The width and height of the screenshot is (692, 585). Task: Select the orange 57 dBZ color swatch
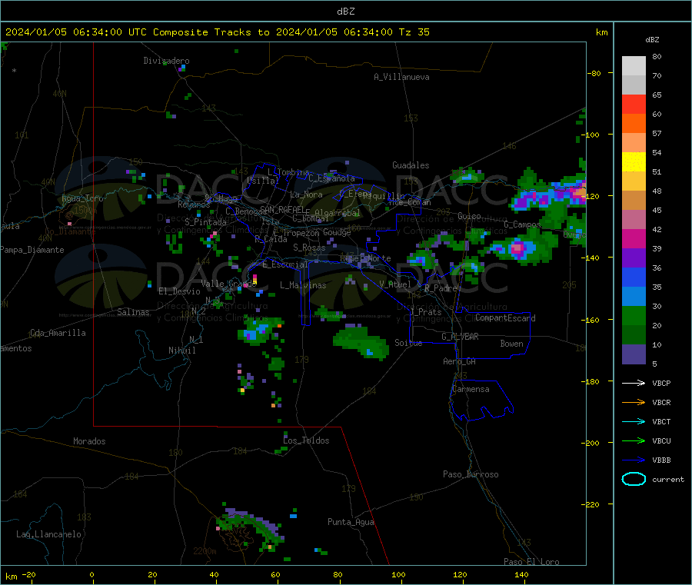coord(634,124)
